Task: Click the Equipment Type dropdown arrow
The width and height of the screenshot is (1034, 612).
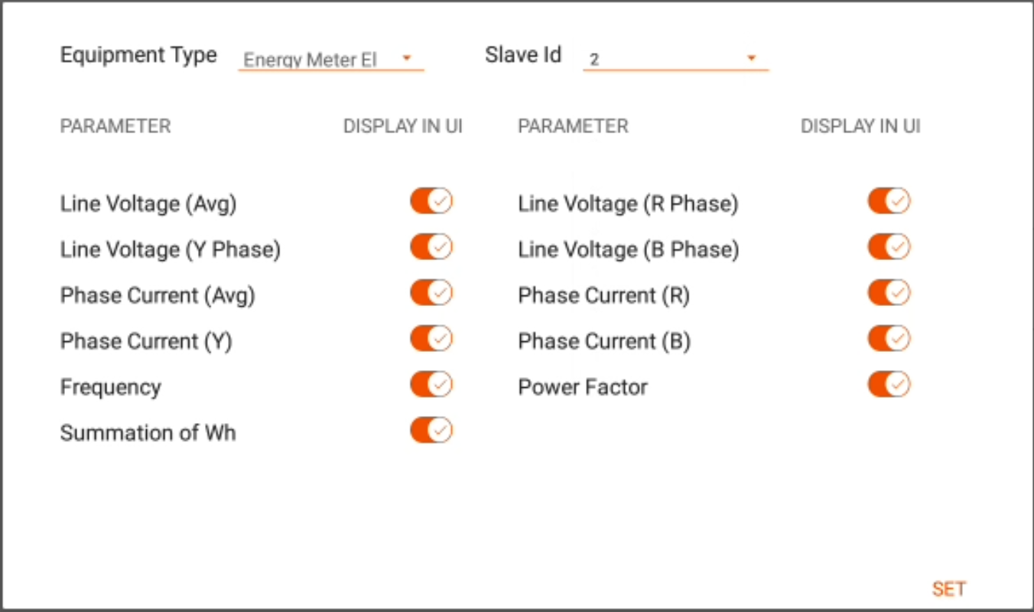Action: point(407,58)
